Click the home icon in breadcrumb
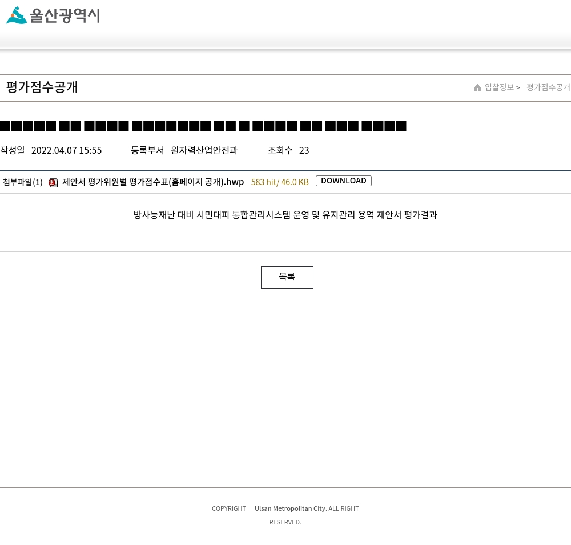The image size is (571, 545). tap(477, 87)
